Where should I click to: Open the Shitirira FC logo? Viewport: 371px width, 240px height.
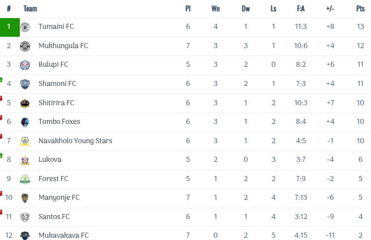point(25,103)
